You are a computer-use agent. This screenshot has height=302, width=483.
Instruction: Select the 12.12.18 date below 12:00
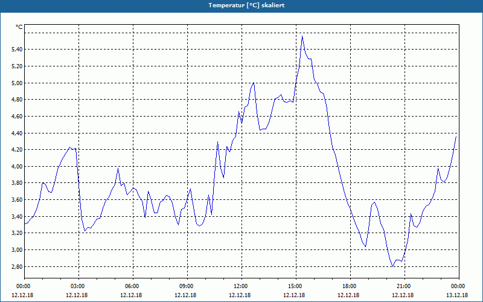tap(240, 295)
